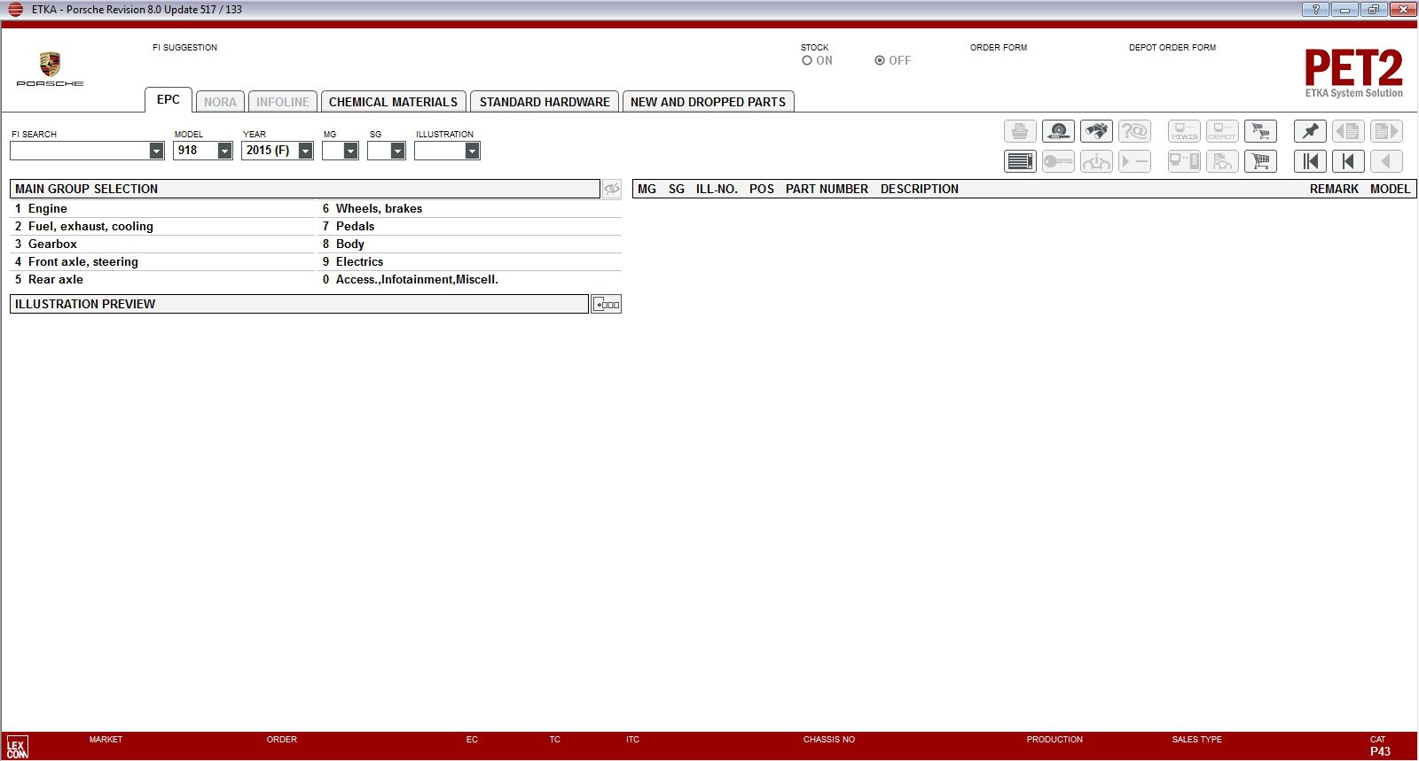This screenshot has width=1419, height=761.
Task: Click the list view lines icon
Action: click(x=1020, y=161)
